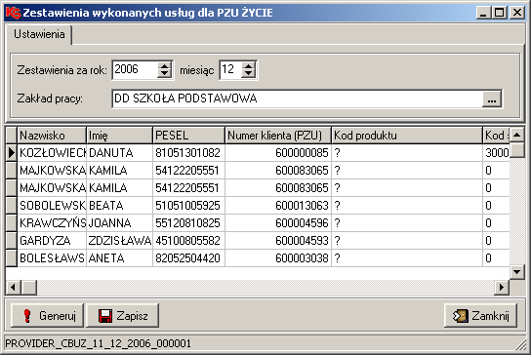The width and height of the screenshot is (531, 355).
Task: Select the row marker beside GARDYZA
Action: coord(12,241)
